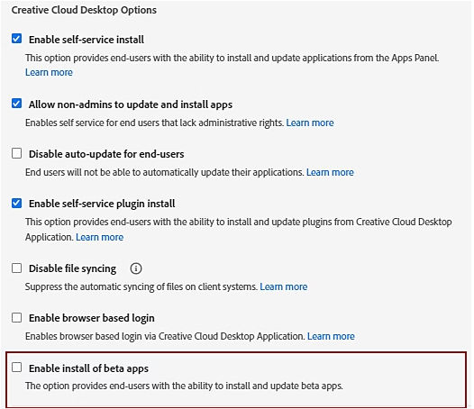Click the Enable install of beta apps label
This screenshot has height=409, width=474.
point(88,368)
